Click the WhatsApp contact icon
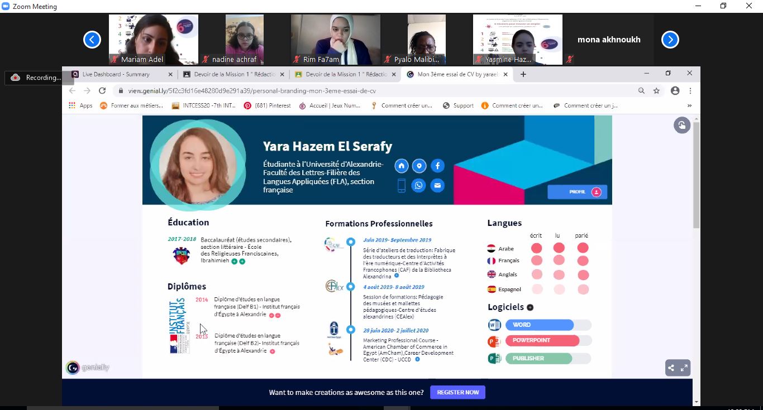Screen dimensions: 763x410 (419, 186)
